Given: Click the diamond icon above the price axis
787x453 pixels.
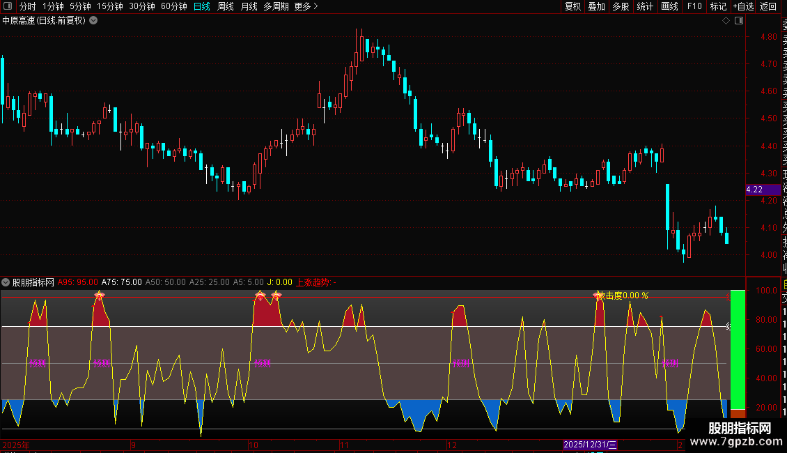Looking at the screenshot, I should [726, 21].
